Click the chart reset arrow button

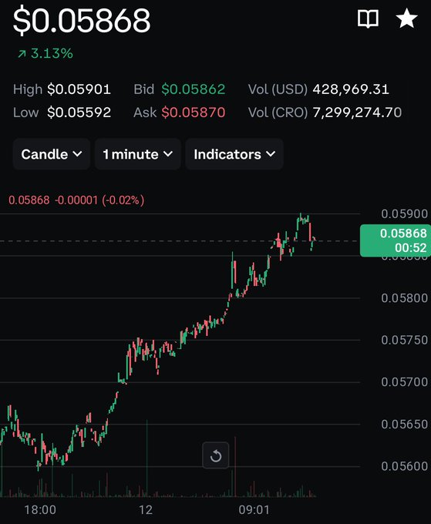tap(216, 455)
